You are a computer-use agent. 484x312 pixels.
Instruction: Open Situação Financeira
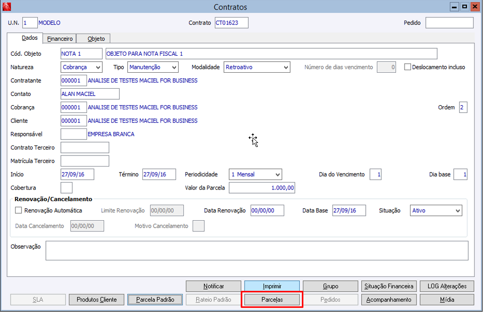point(389,286)
